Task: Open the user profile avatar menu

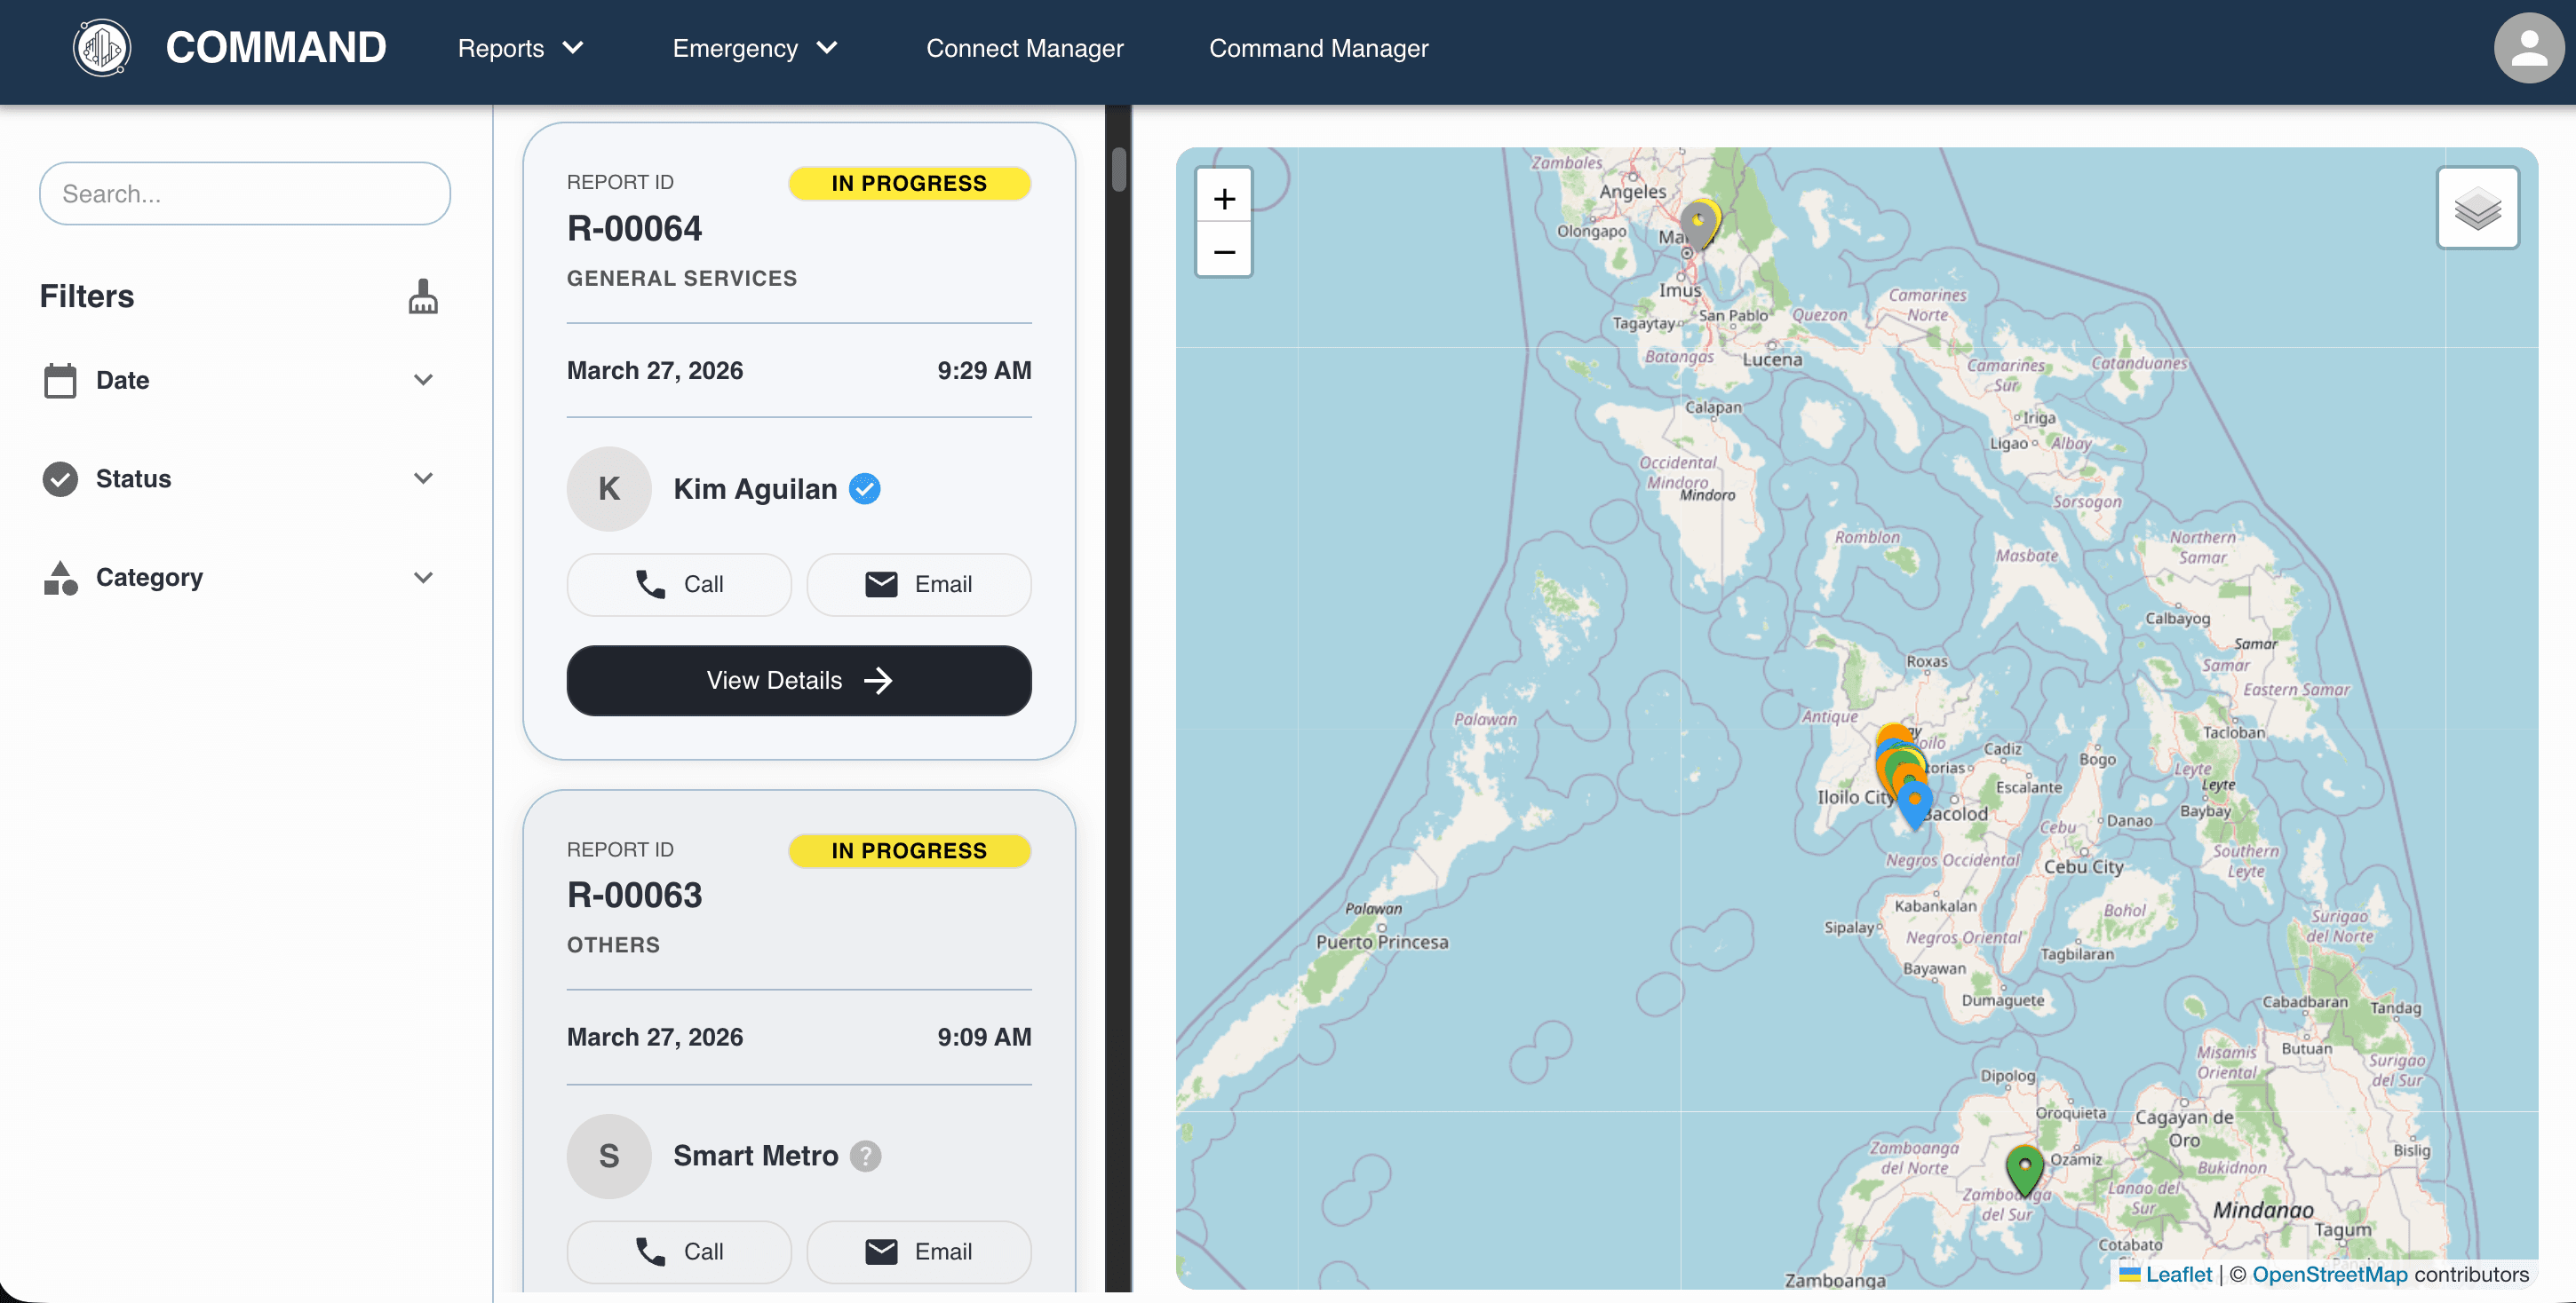Action: [2527, 48]
